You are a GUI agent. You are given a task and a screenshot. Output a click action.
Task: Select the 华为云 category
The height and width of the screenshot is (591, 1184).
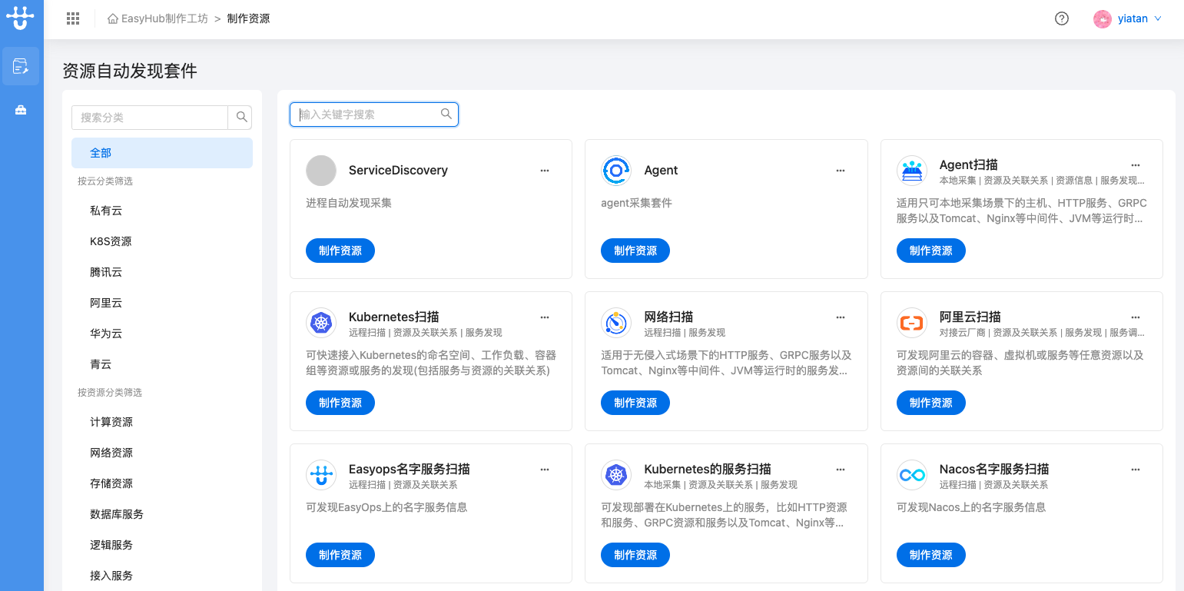tap(162, 334)
